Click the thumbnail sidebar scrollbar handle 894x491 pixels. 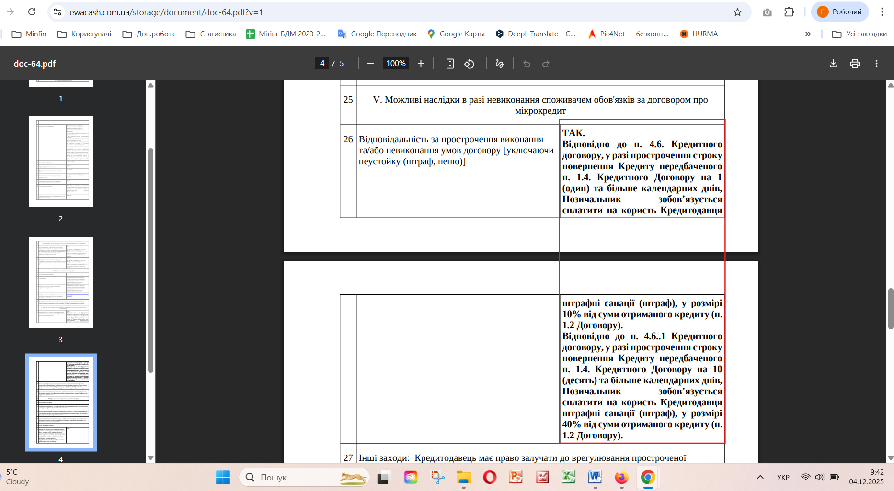click(150, 261)
